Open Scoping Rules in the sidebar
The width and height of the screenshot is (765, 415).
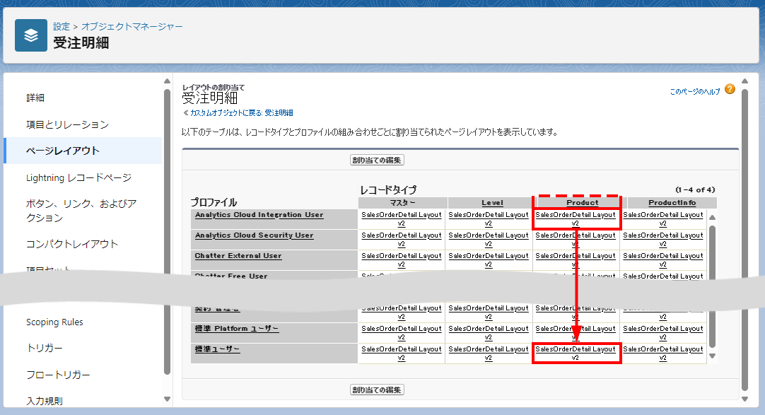54,322
